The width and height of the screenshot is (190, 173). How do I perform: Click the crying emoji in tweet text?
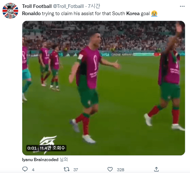point(154,13)
